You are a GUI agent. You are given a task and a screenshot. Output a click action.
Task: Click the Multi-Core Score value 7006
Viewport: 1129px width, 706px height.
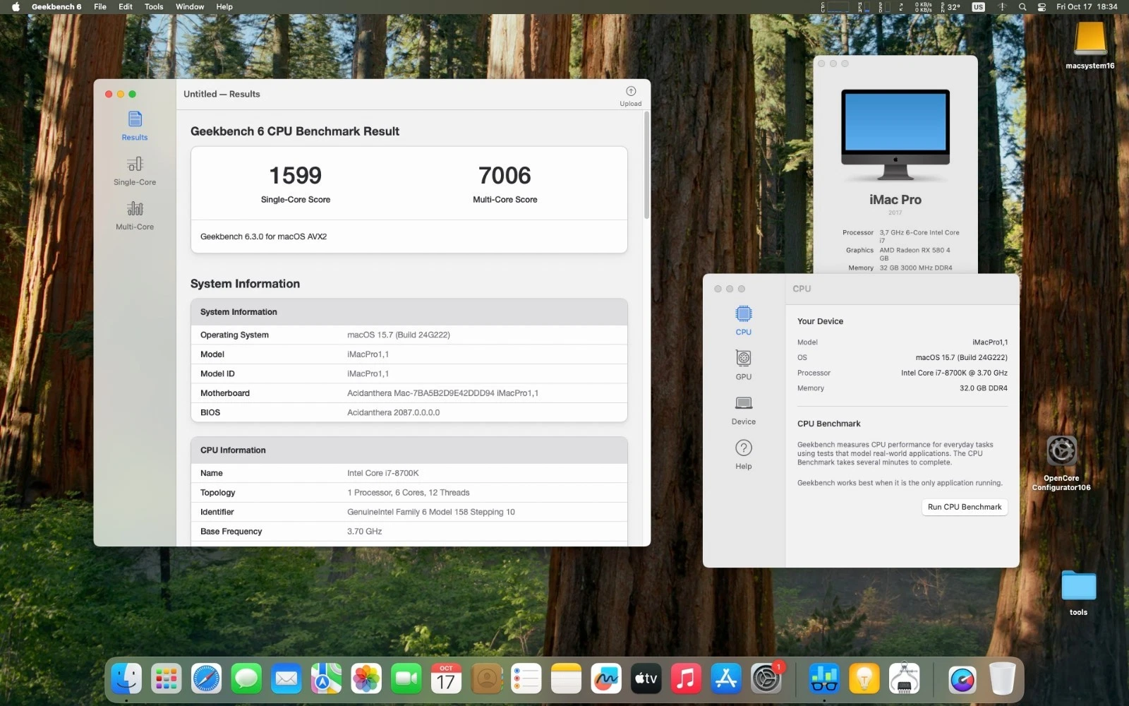[505, 175]
